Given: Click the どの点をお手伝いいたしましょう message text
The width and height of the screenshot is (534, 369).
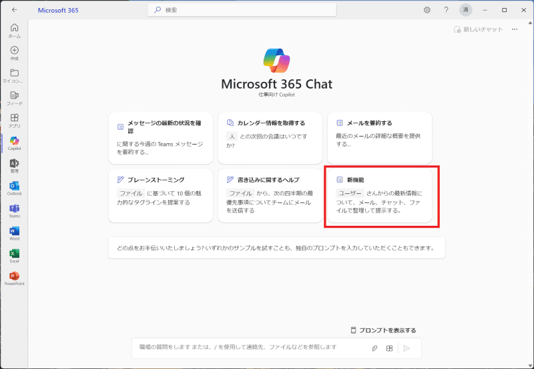Looking at the screenshot, I should 276,248.
